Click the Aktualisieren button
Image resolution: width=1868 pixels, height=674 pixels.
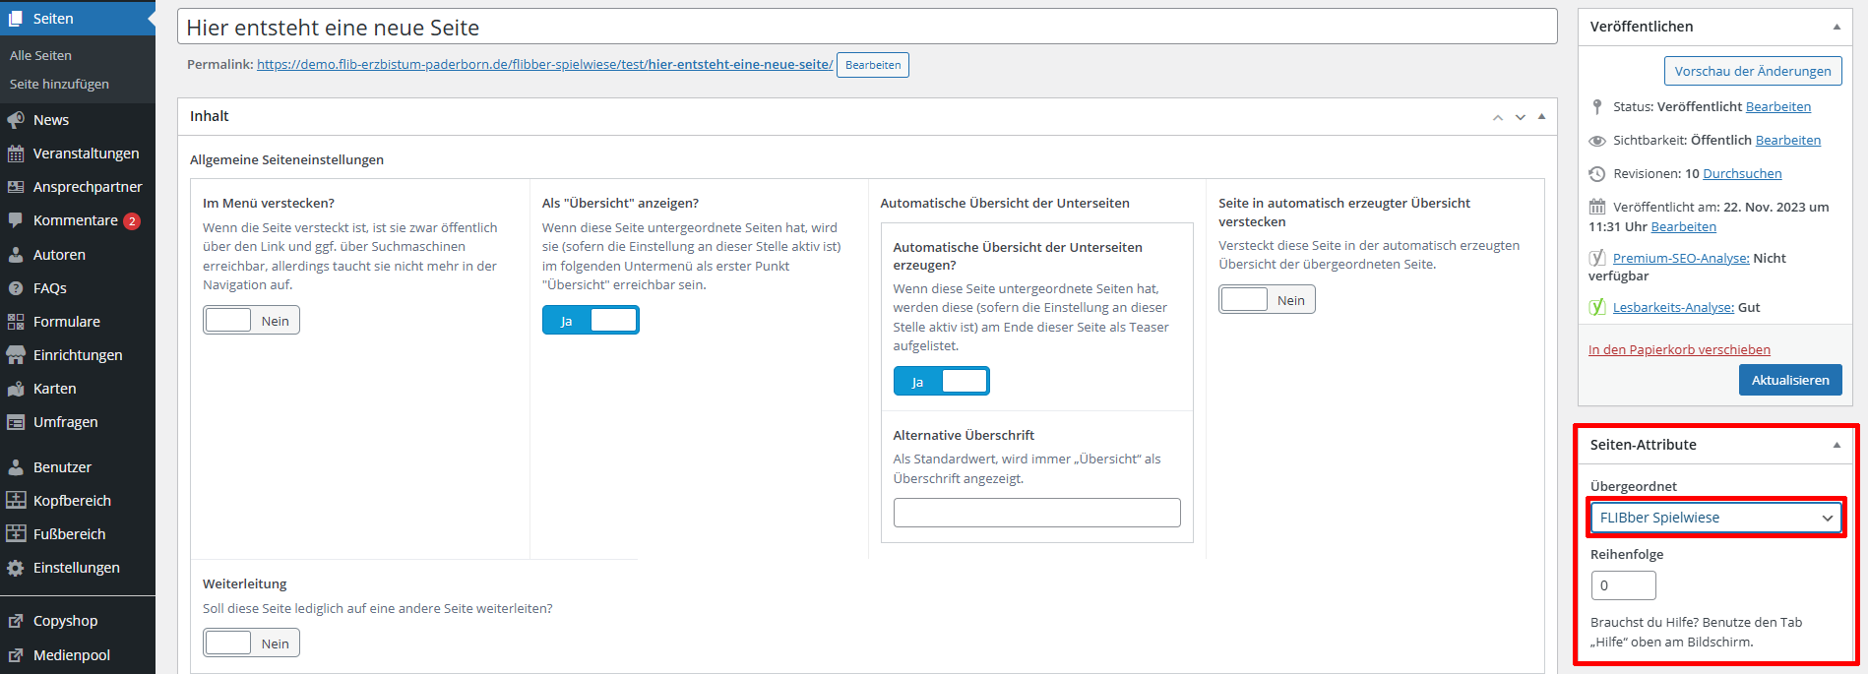[x=1789, y=380]
